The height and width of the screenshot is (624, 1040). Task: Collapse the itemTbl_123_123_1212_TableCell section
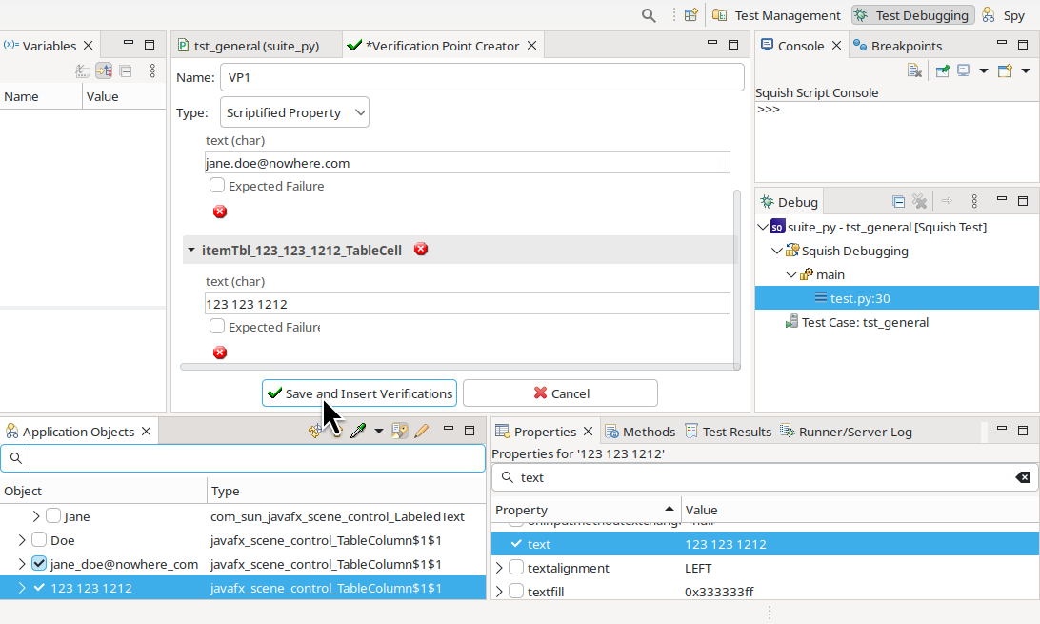point(191,251)
